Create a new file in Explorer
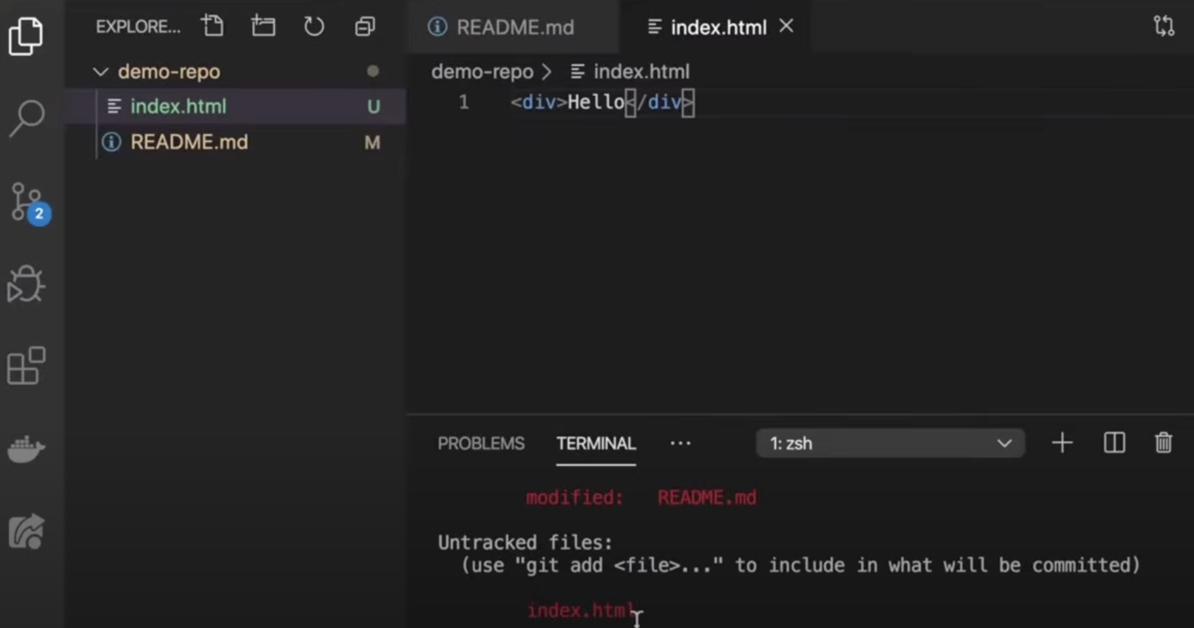The height and width of the screenshot is (628, 1194). tap(212, 26)
